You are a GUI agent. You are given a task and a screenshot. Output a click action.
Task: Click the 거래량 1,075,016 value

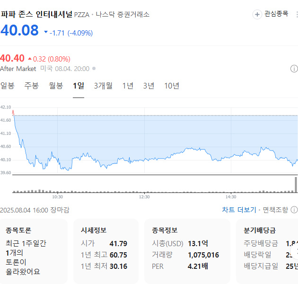[x=203, y=255]
